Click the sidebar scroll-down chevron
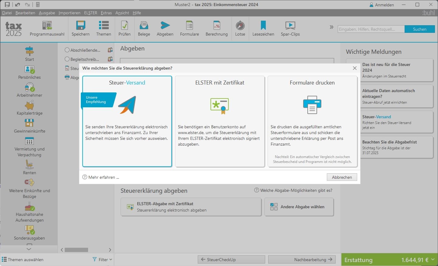Viewport: 438px width, 266px height. (29, 249)
